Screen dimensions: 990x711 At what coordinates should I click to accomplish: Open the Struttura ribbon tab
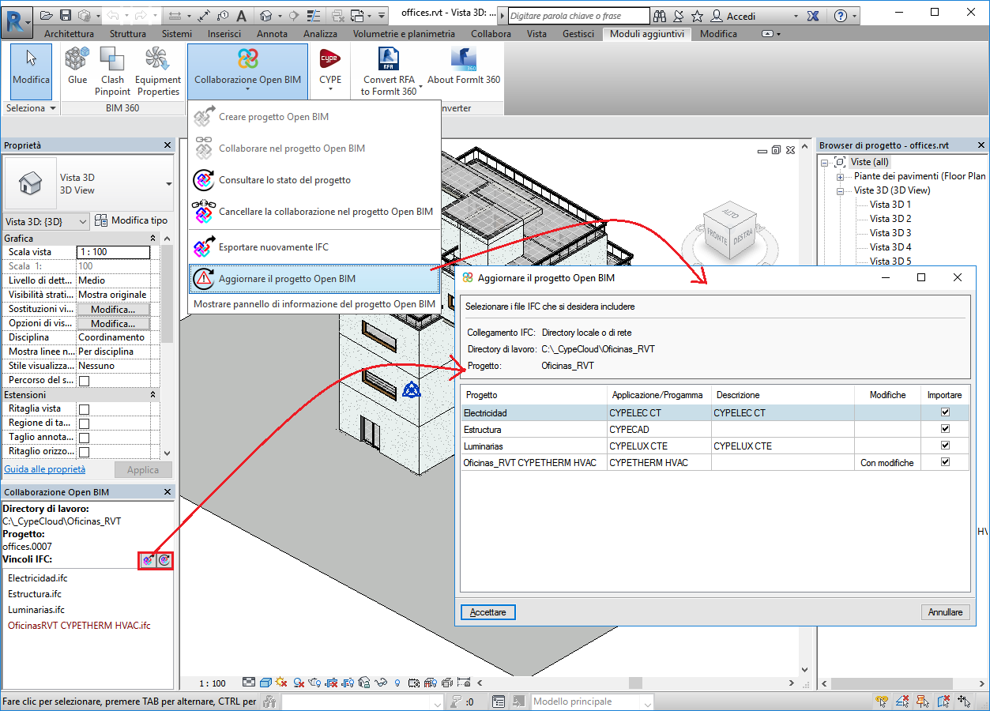pyautogui.click(x=127, y=34)
